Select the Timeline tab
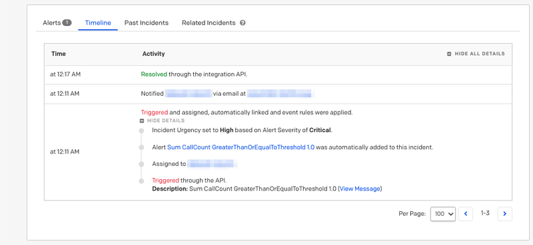Screen dimensions: 533x245 (x=98, y=23)
